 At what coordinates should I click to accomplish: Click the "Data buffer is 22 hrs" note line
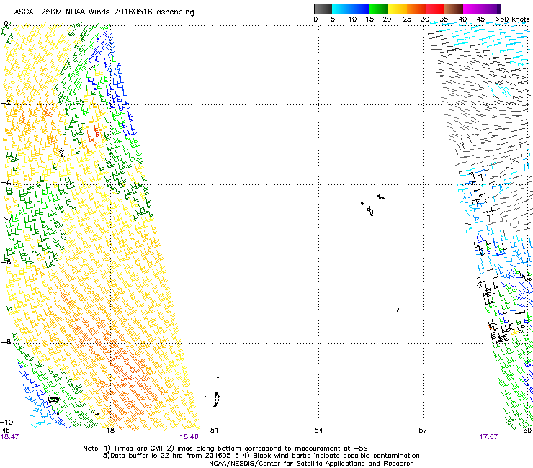tap(261, 456)
